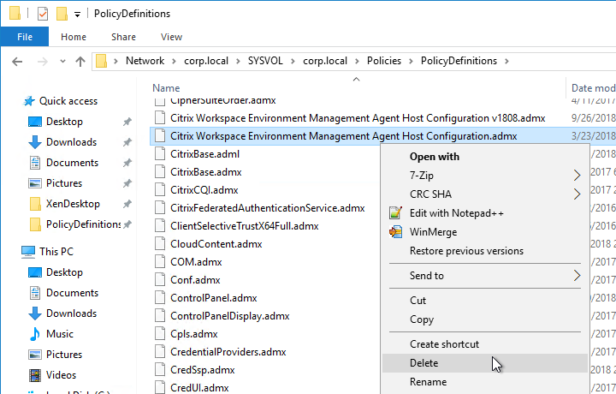Select the CitrixBase.adml file

204,154
